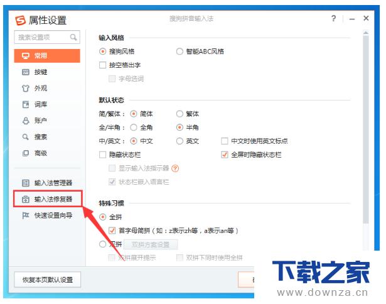This screenshot has width=386, height=304.
Task: Click the magnifier icon in search box
Action: [x=73, y=38]
